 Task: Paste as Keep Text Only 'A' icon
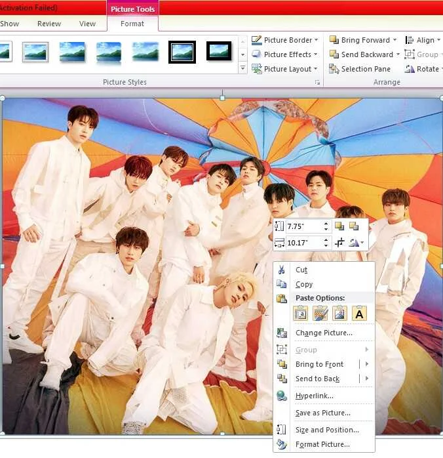coord(359,314)
